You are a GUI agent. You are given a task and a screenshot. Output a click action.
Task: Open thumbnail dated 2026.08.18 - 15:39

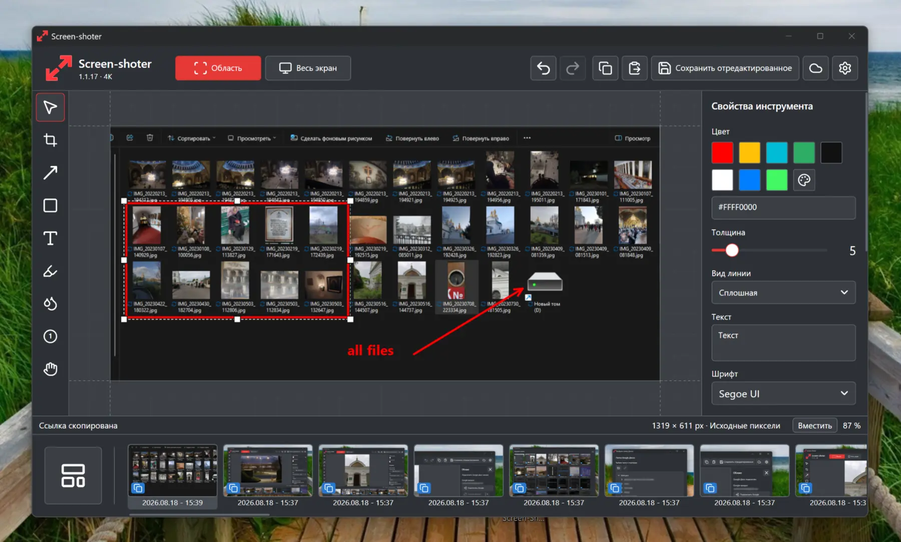click(x=173, y=476)
